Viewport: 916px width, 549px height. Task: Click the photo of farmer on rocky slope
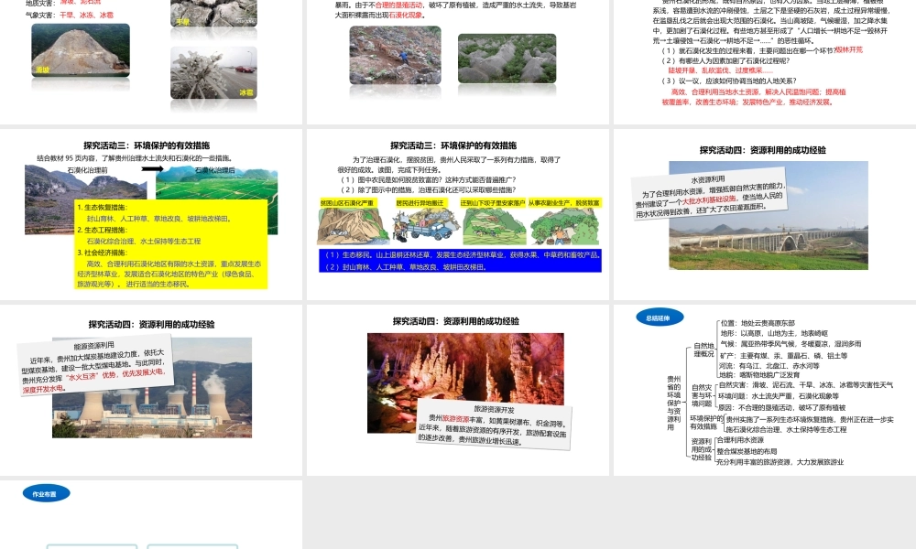coord(396,56)
